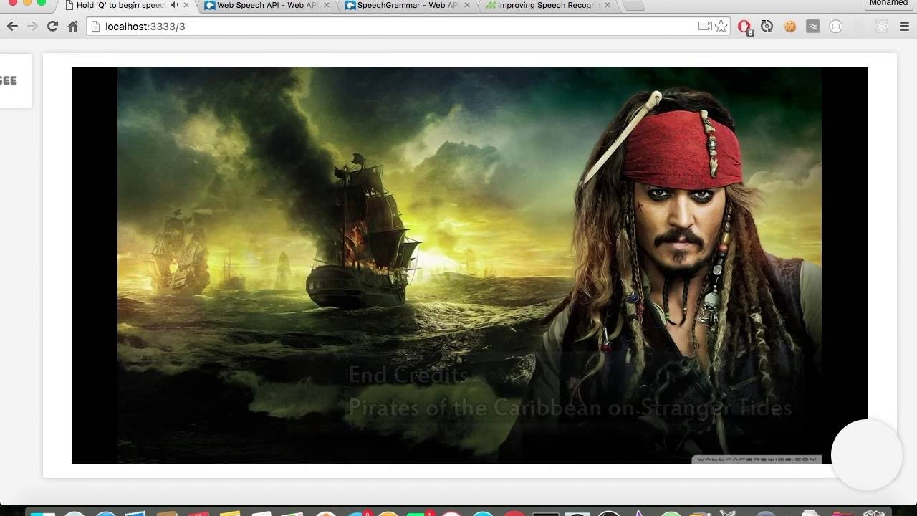
Task: Open the Chrome hamburger menu
Action: tap(904, 27)
